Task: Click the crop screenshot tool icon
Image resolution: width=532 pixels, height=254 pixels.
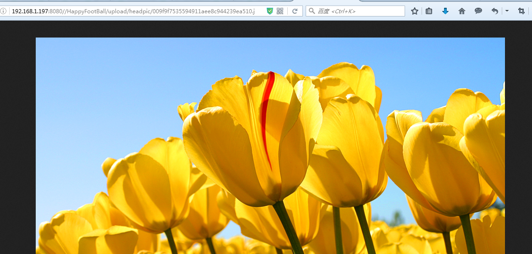Action: coord(521,11)
